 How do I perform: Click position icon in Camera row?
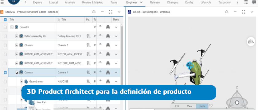point(89,72)
